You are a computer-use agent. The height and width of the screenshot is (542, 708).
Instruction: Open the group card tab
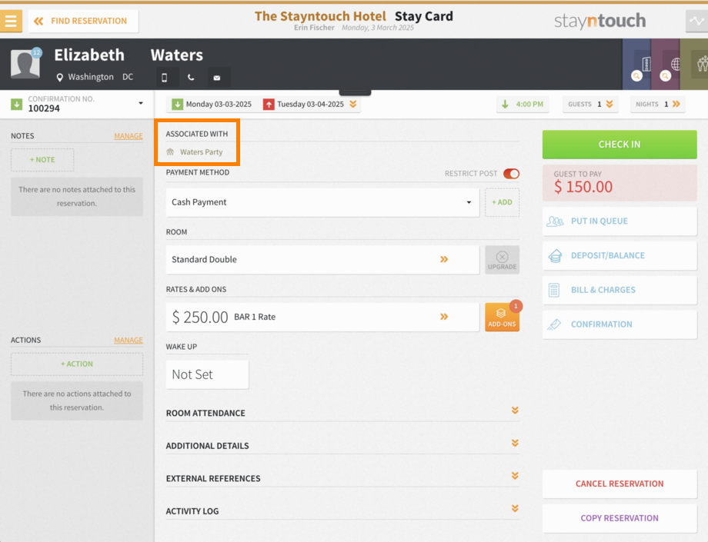[694, 64]
